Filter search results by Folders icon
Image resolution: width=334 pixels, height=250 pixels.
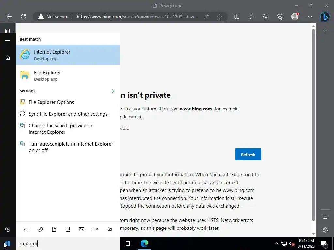[x=68, y=229]
